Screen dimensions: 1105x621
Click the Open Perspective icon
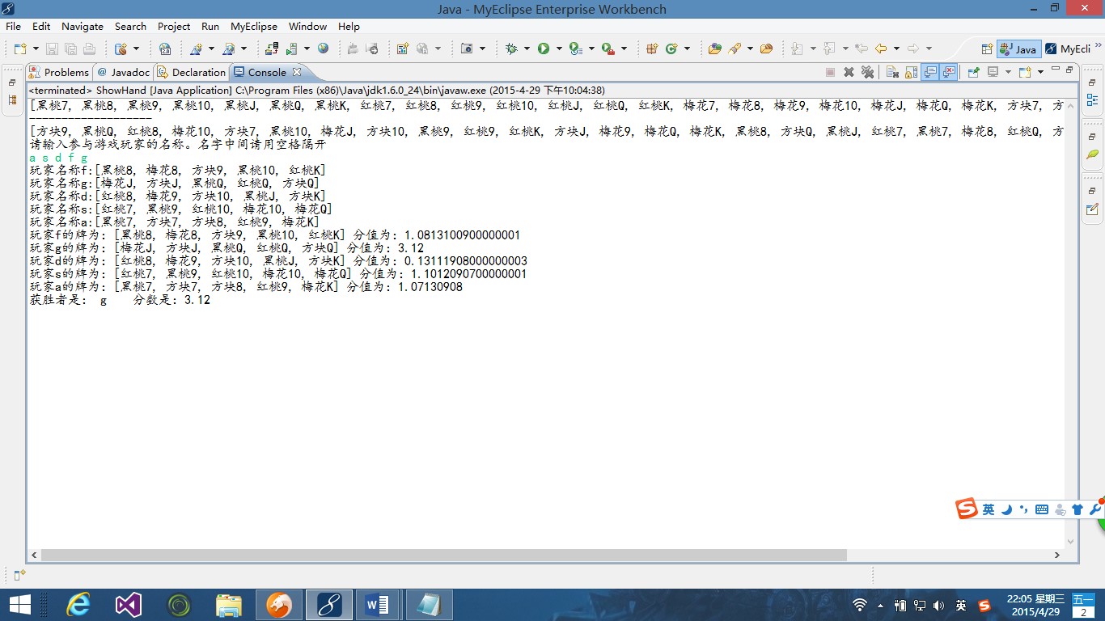click(x=987, y=49)
